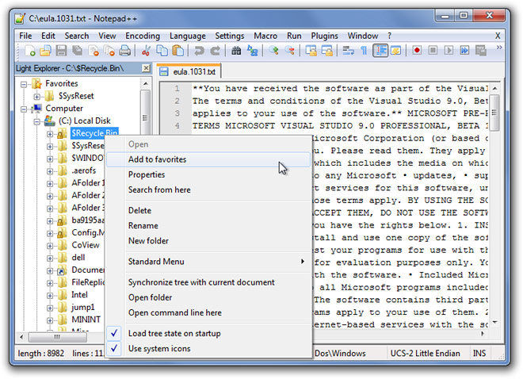Close current document with menu bar X

(498, 36)
